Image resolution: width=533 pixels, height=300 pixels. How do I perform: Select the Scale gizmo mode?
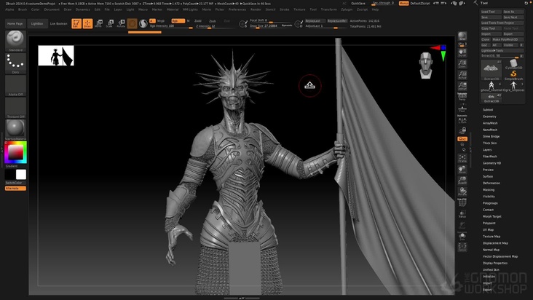(110, 23)
